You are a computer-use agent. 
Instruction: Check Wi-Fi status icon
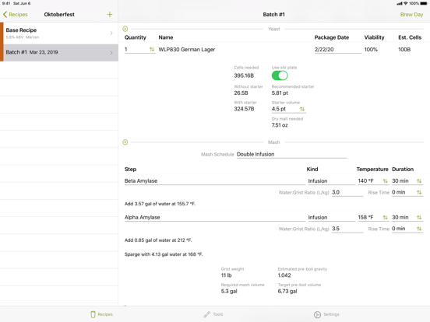tap(406, 3)
